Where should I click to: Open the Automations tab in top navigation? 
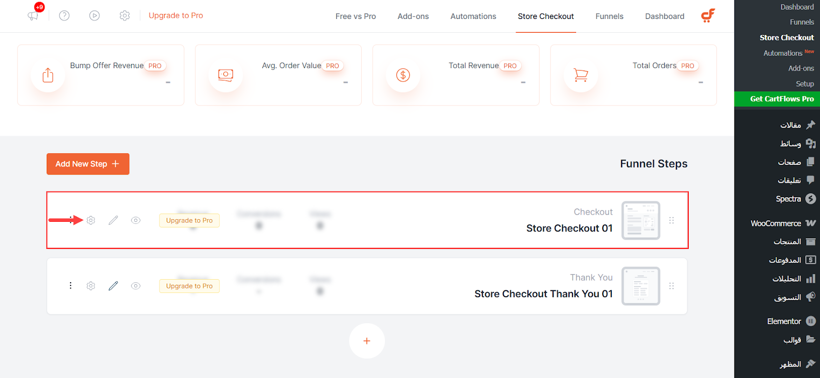coord(473,16)
